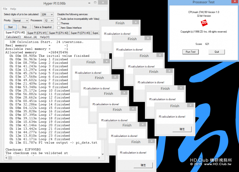The width and height of the screenshot is (239, 172).
Task: Close the frontmost Finish dialog at bottom
Action: pyautogui.click(x=152, y=141)
